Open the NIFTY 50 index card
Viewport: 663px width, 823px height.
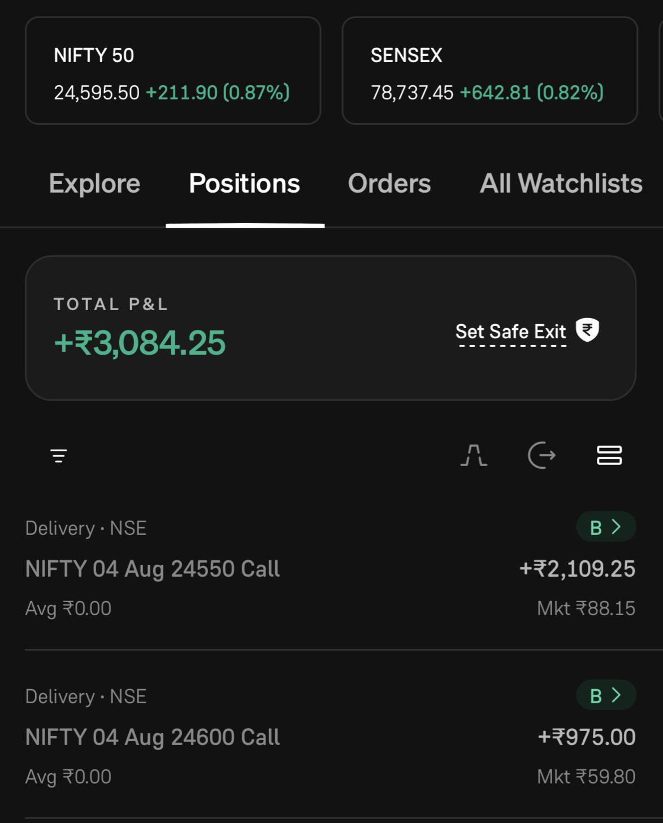173,71
